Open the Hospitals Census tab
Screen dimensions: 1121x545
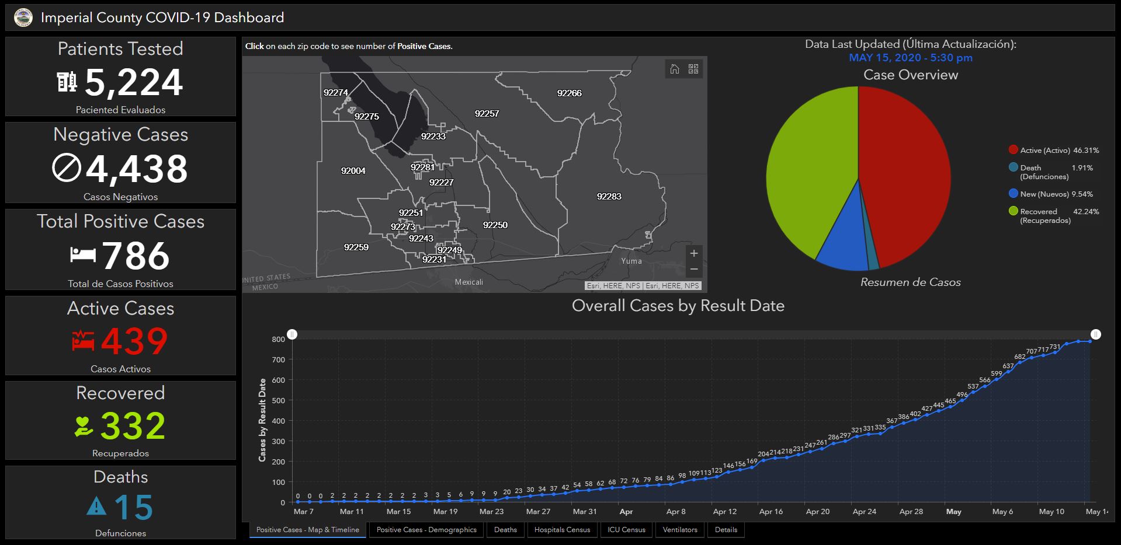(562, 530)
